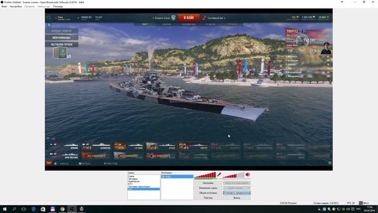Screen dimensions: 378x213
Task: Open dropdown arrow on Начать запись button
Action: coord(249,188)
